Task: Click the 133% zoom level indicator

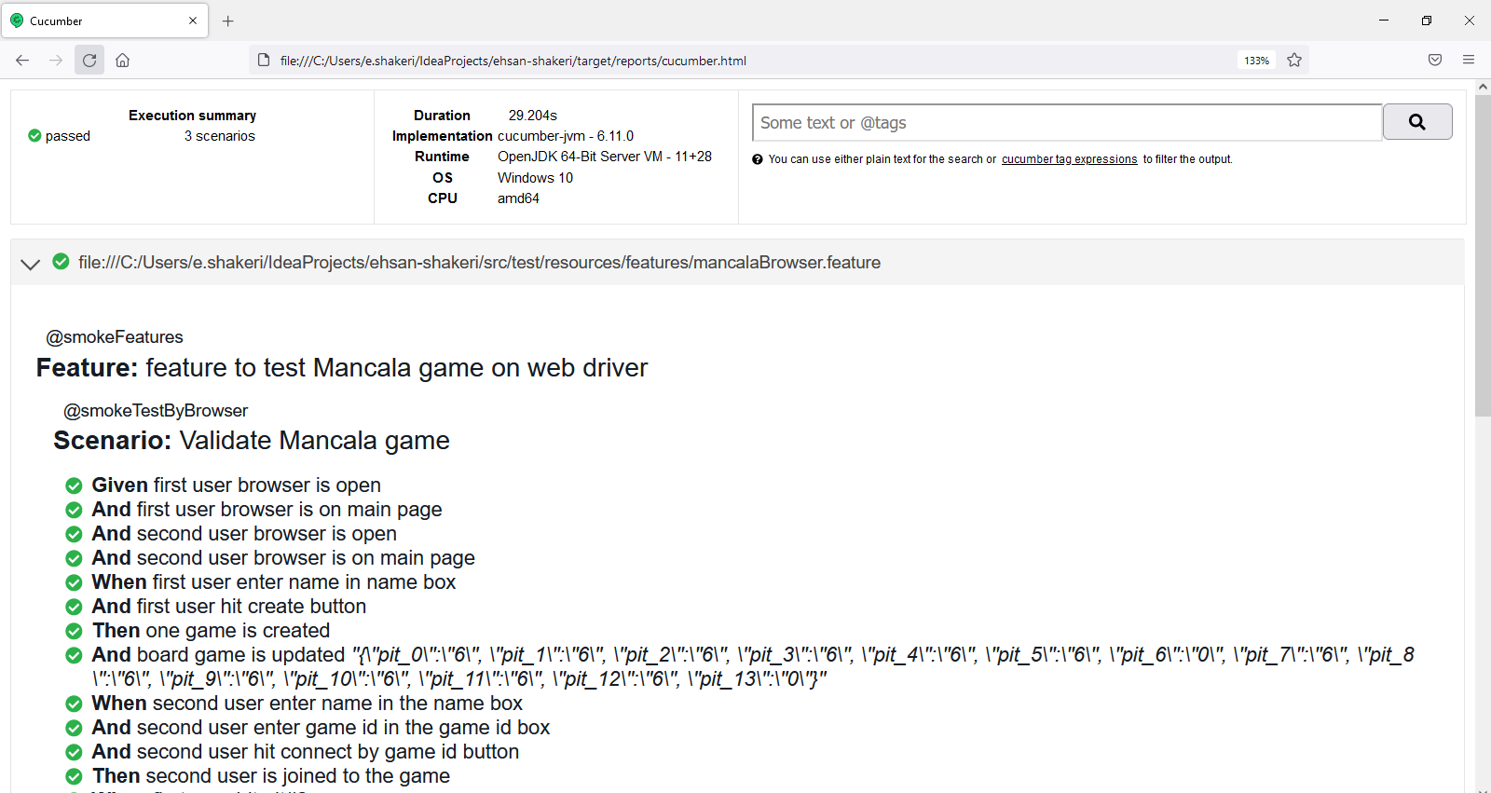Action: pyautogui.click(x=1256, y=61)
